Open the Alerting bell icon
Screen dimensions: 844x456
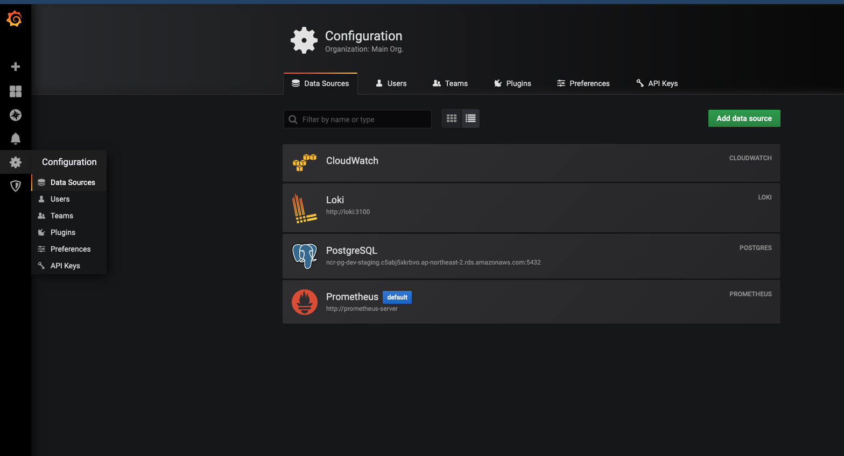[x=16, y=139]
